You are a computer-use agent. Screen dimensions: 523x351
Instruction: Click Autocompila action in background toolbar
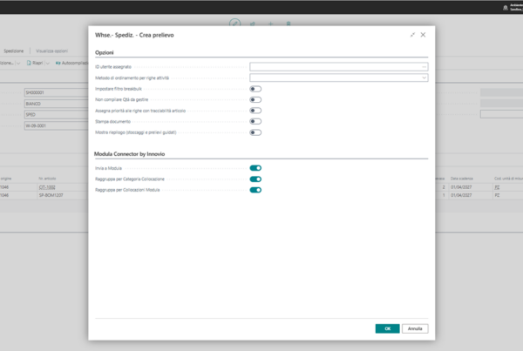71,63
